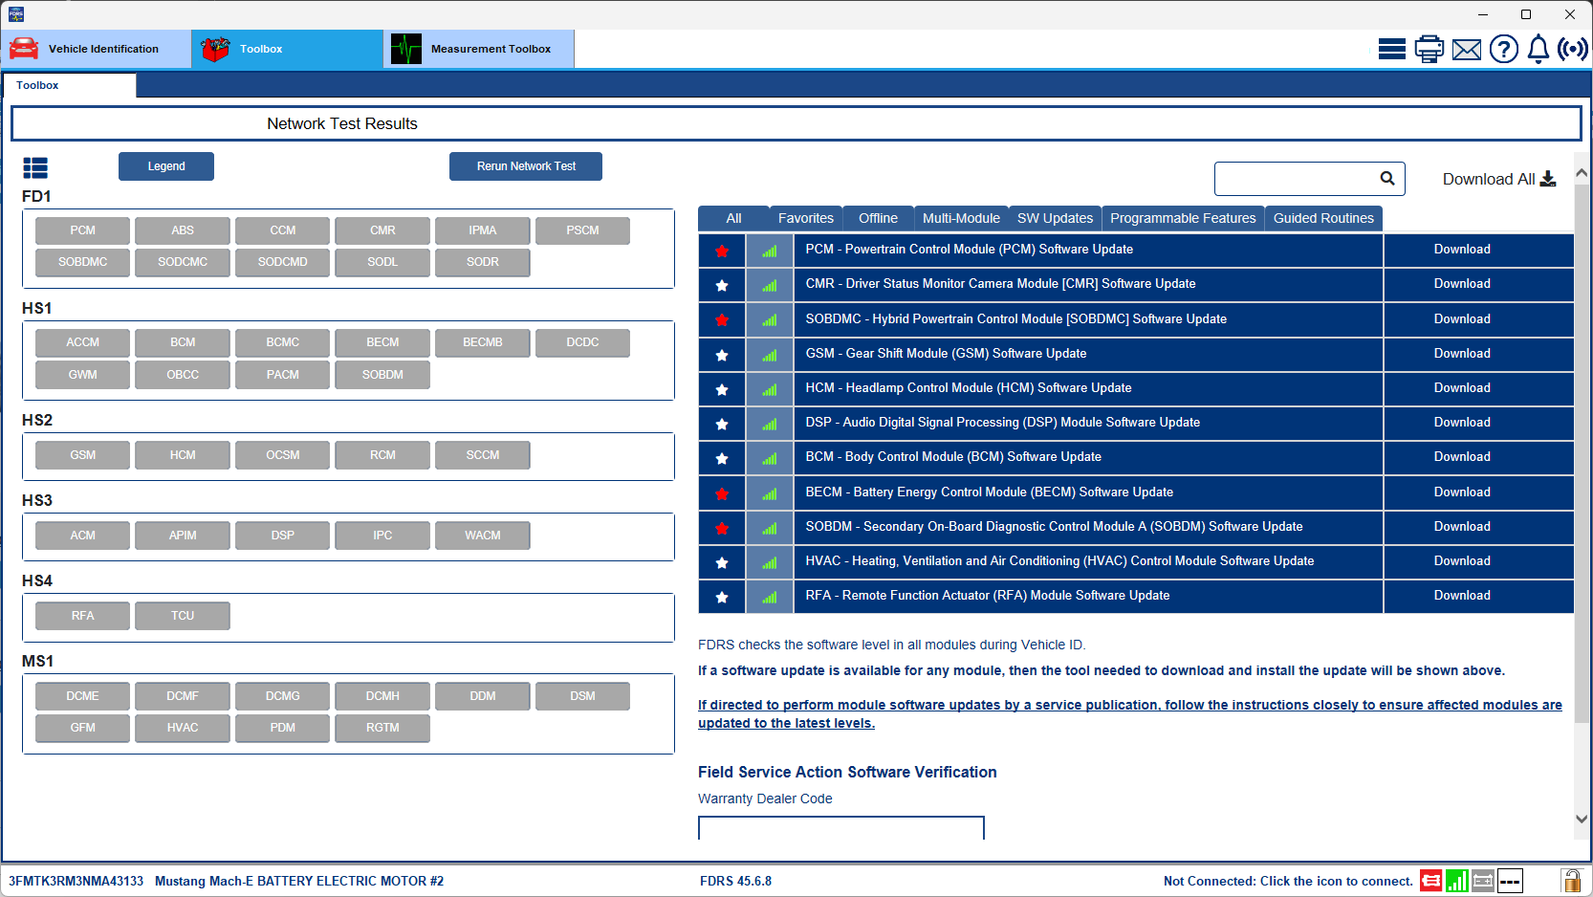This screenshot has width=1593, height=897.
Task: Click the Download All arrow icon
Action: pyautogui.click(x=1548, y=179)
